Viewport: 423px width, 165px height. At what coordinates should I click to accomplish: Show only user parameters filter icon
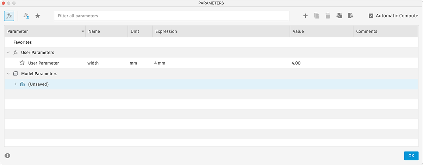[x=26, y=16]
